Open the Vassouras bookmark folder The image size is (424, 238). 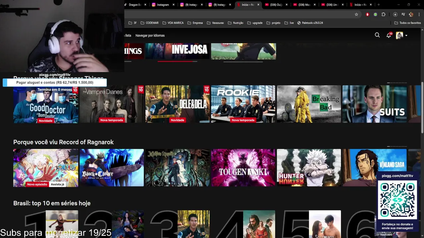coord(215,23)
